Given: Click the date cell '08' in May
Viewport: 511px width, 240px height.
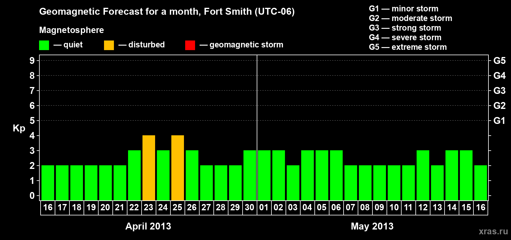Looking at the screenshot, I should (365, 208).
